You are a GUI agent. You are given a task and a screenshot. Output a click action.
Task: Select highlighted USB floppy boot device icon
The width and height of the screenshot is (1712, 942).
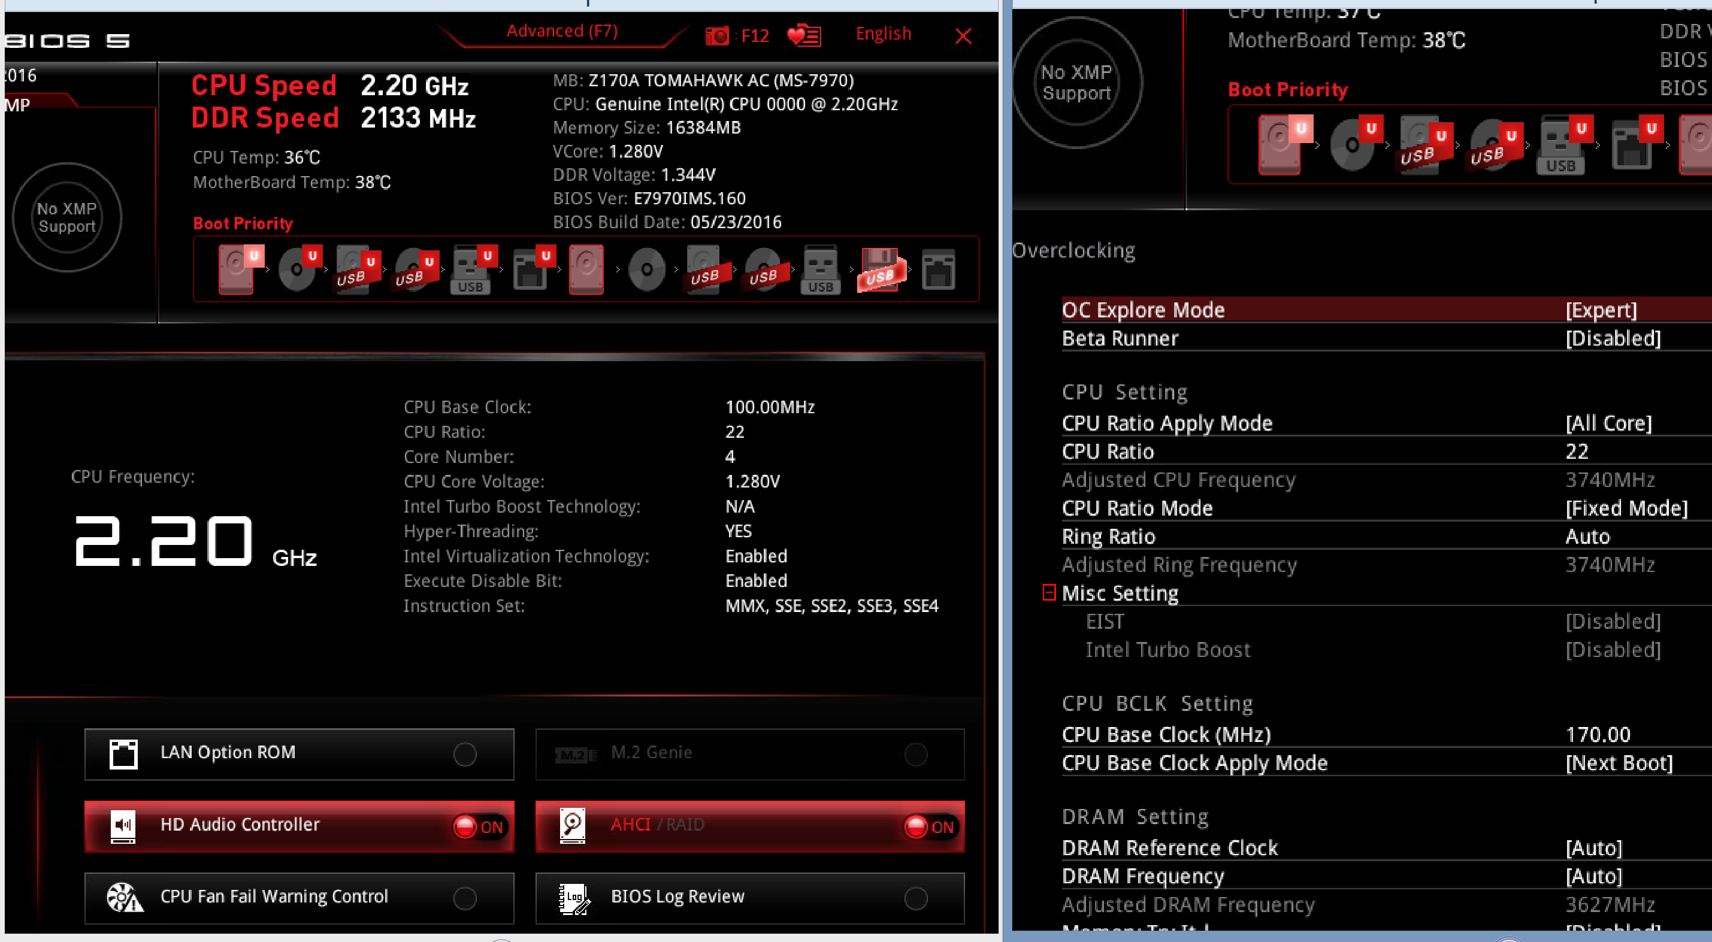pos(879,270)
